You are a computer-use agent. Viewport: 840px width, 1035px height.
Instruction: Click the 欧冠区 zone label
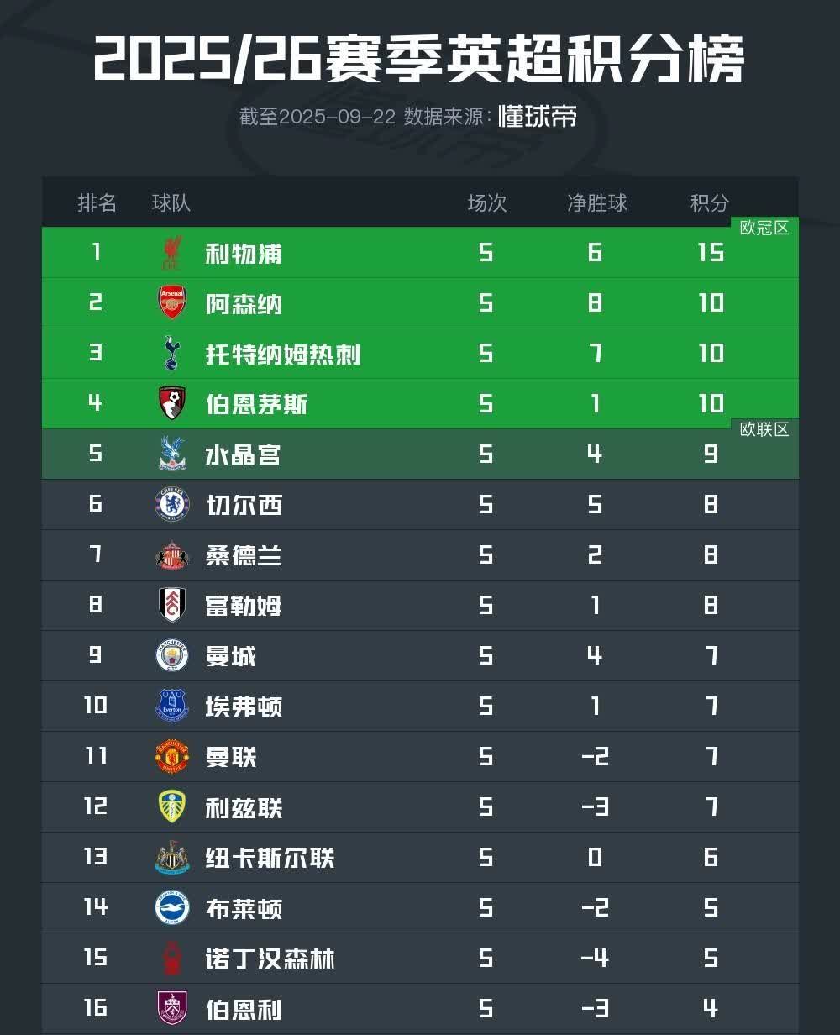pos(764,228)
